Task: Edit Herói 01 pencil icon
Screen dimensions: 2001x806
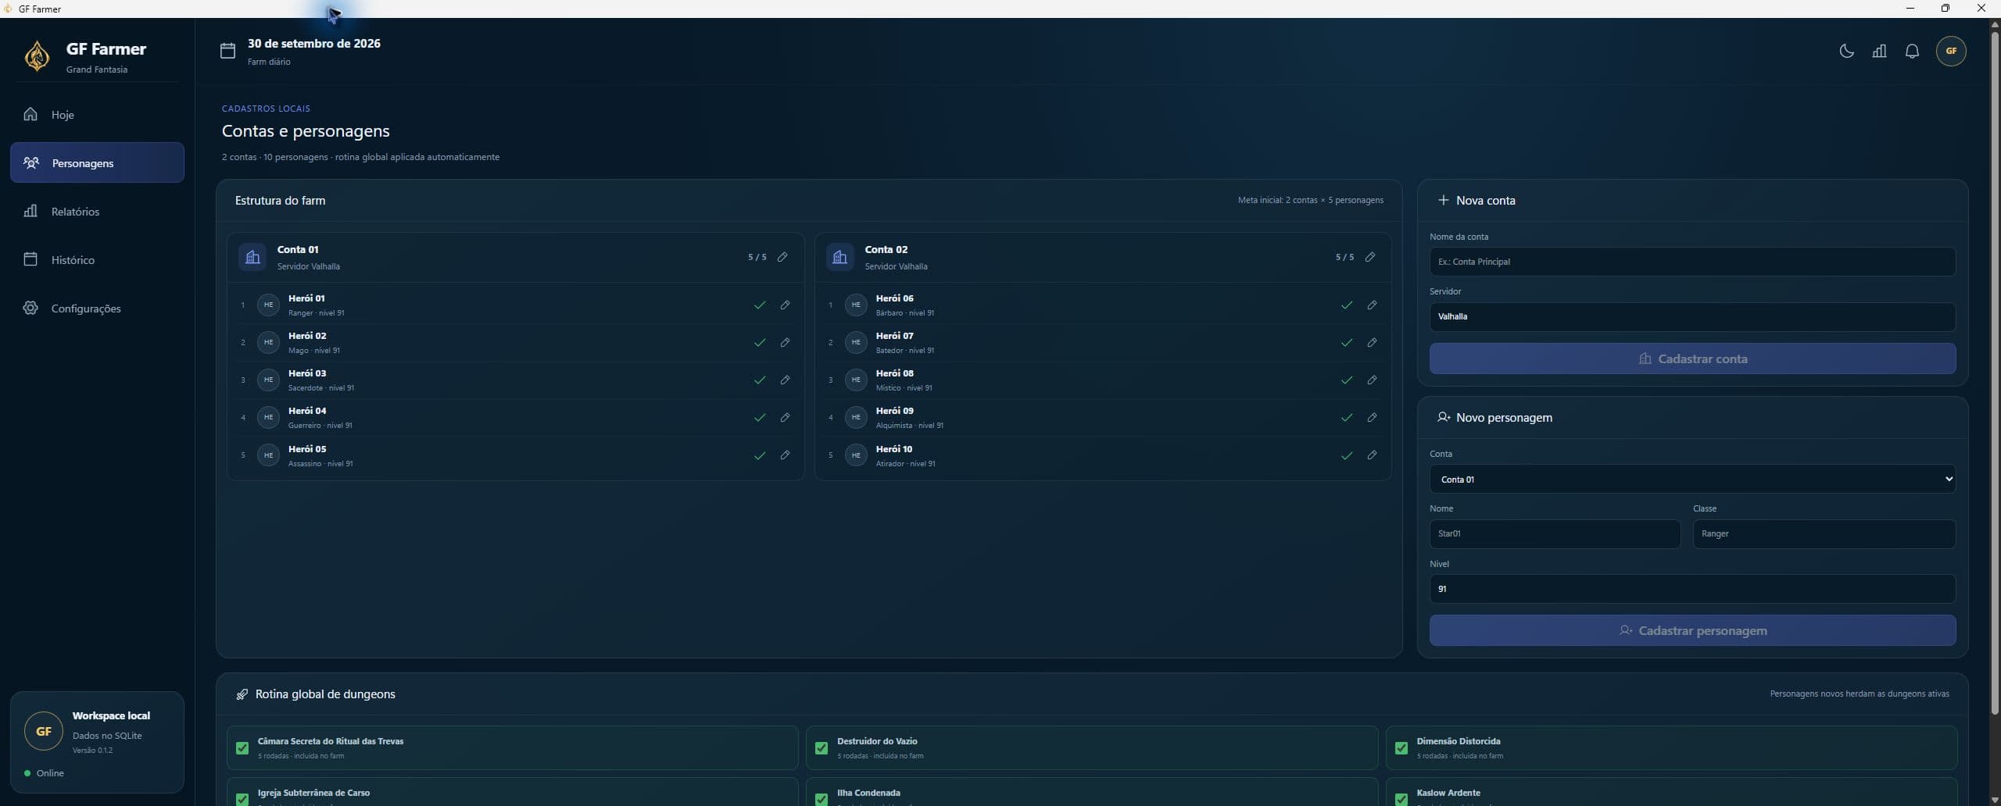Action: click(785, 305)
